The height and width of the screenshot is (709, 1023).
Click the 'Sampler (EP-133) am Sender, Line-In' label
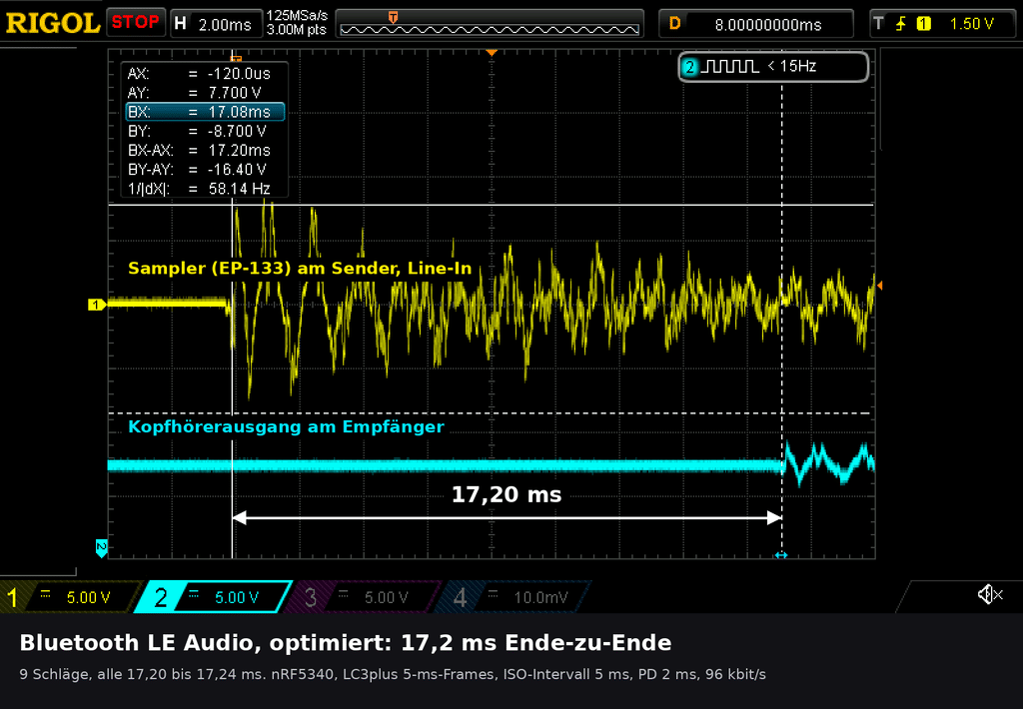pos(300,268)
